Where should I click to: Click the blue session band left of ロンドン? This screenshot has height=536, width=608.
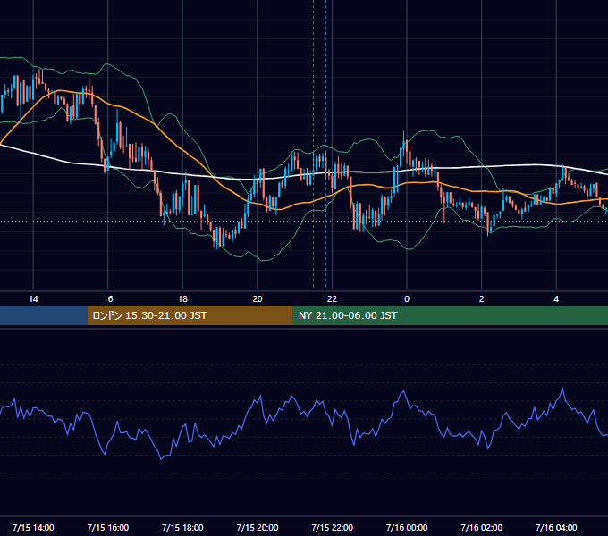point(44,315)
